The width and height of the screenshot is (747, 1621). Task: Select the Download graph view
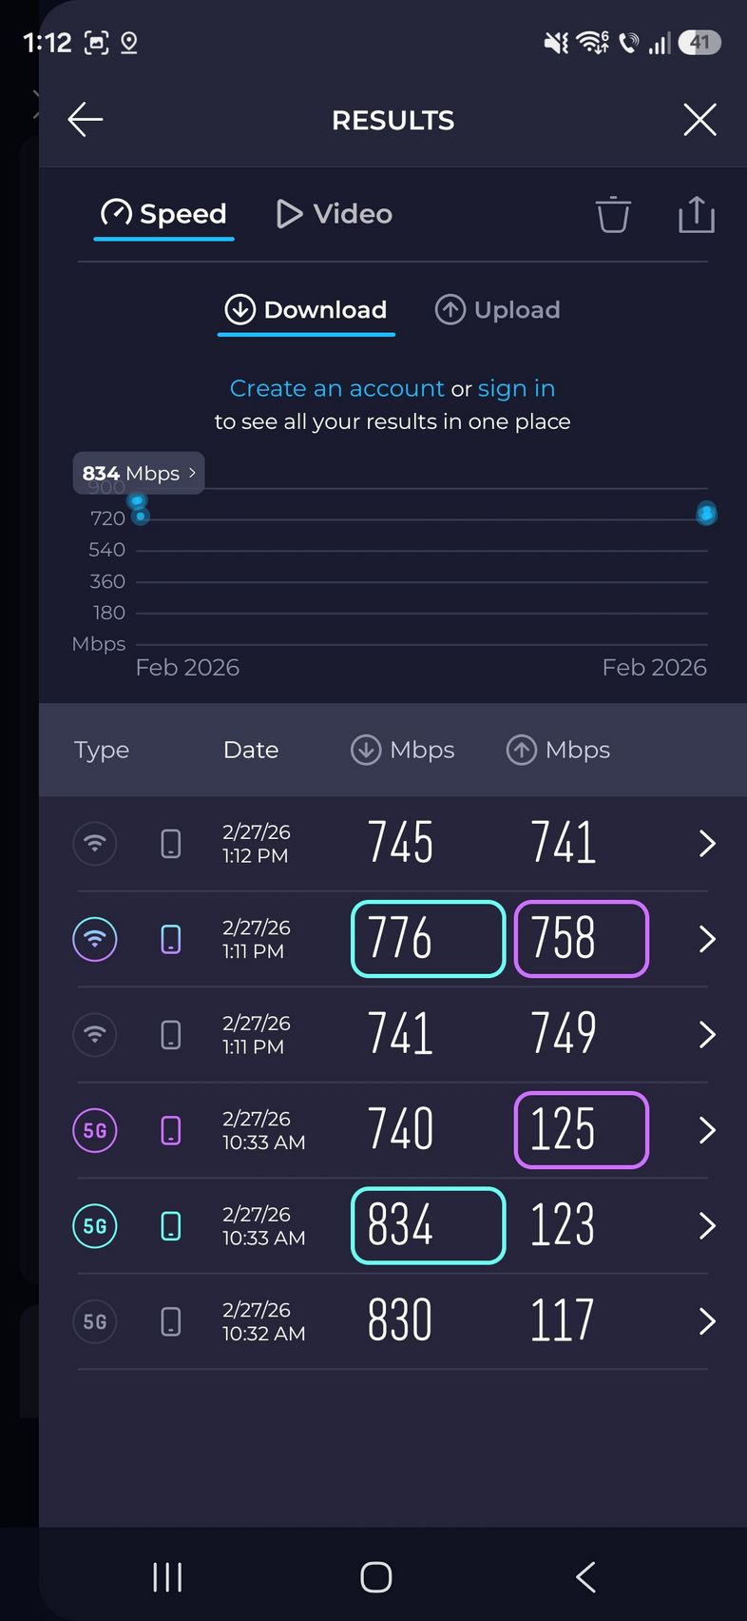click(x=306, y=310)
